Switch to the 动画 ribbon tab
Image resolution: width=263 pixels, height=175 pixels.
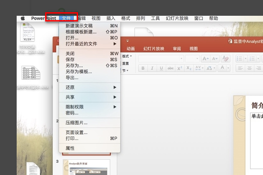coord(131,49)
